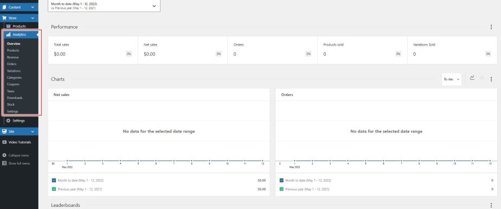Click Show full menu link text
Image resolution: width=501 pixels, height=209 pixels.
click(19, 163)
